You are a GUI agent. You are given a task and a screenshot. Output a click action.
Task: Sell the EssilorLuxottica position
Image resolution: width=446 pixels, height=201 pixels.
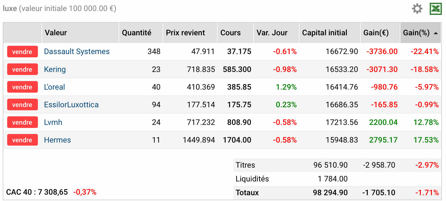[x=22, y=104]
